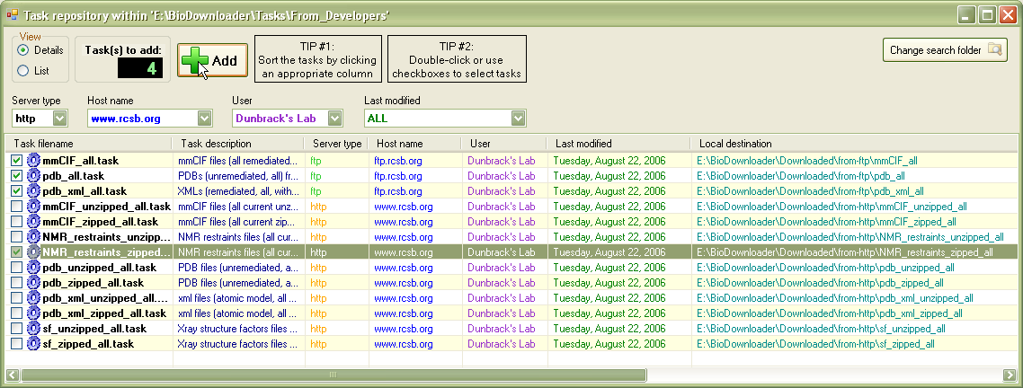Click the gear icon beside pdb_xml_all.task
The height and width of the screenshot is (388, 1023).
tap(33, 191)
